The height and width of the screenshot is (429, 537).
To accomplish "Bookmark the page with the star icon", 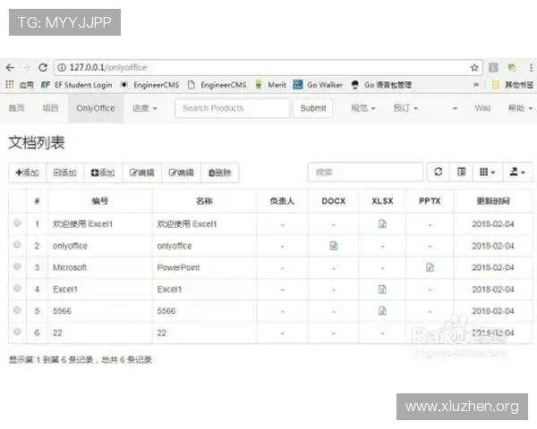I will click(x=474, y=68).
